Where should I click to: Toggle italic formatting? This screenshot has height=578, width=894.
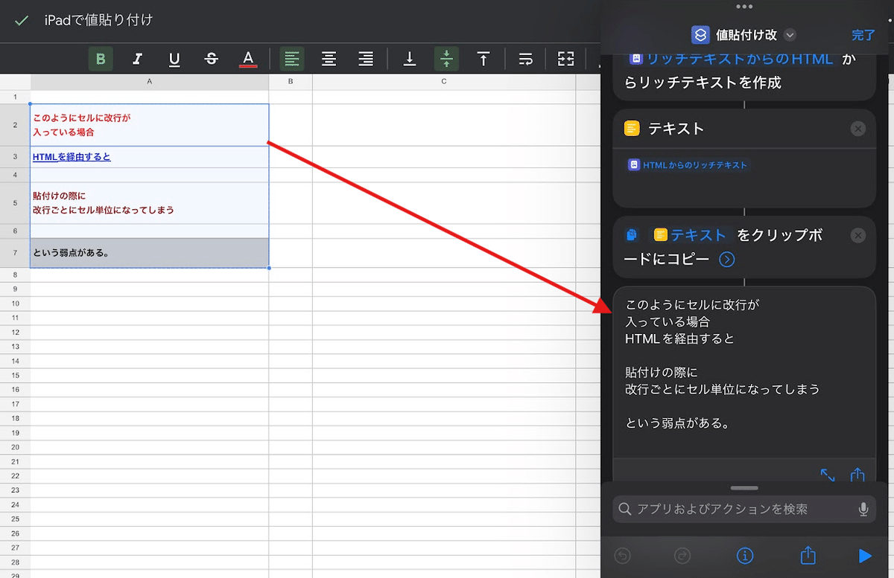(x=137, y=59)
